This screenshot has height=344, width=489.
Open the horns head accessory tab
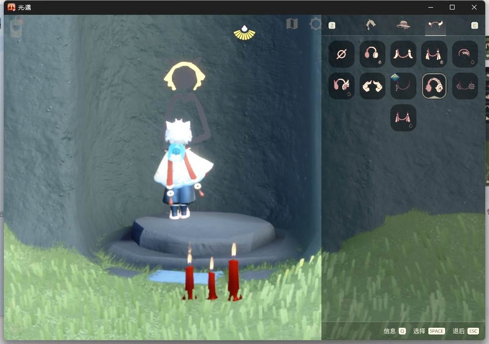click(x=436, y=25)
